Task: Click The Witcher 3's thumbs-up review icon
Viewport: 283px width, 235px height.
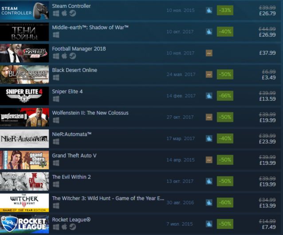Action: [209, 203]
